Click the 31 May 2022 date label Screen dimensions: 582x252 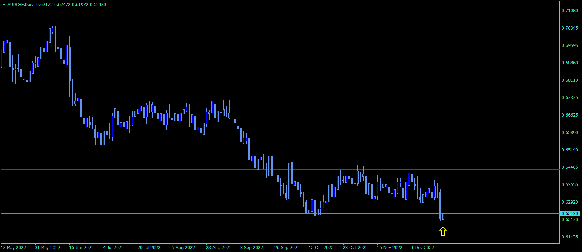(x=47, y=248)
